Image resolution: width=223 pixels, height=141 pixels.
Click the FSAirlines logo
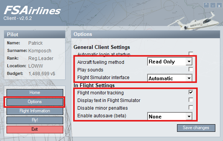tap(32, 10)
